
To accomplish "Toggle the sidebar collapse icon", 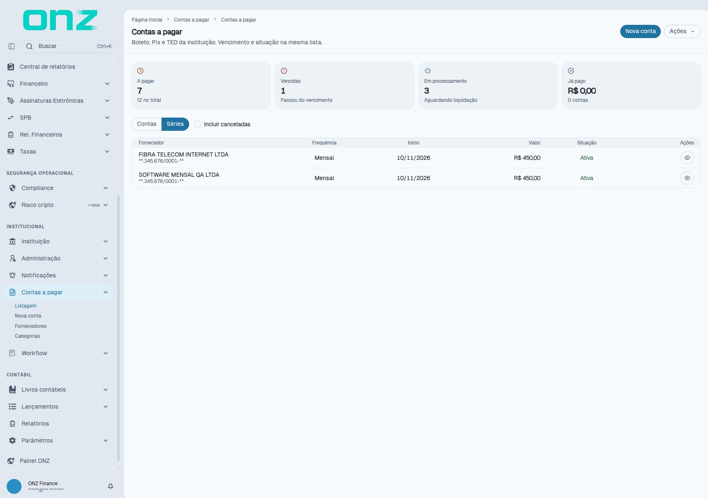I will click(12, 46).
